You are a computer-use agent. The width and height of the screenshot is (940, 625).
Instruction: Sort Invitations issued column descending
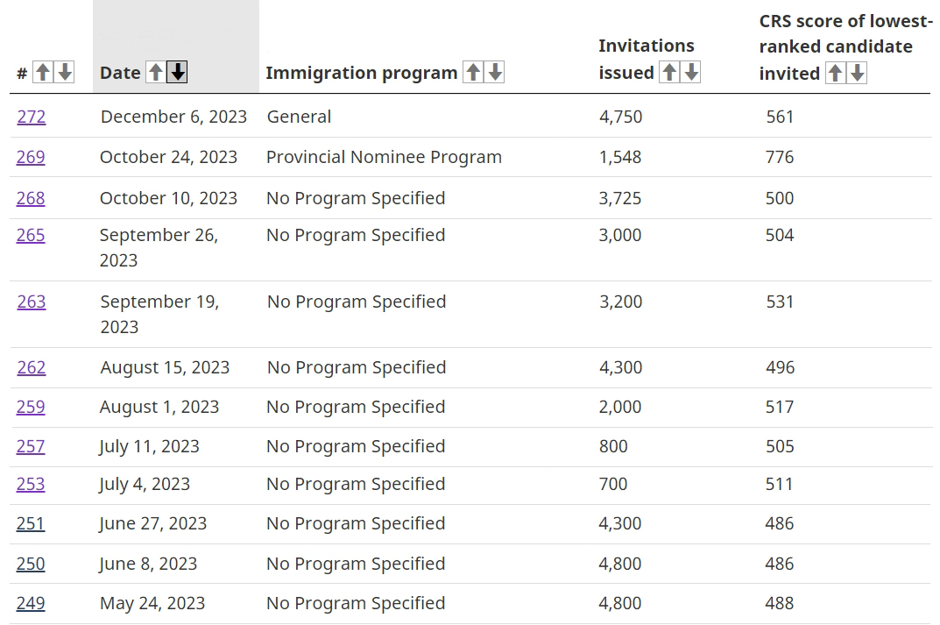[691, 73]
